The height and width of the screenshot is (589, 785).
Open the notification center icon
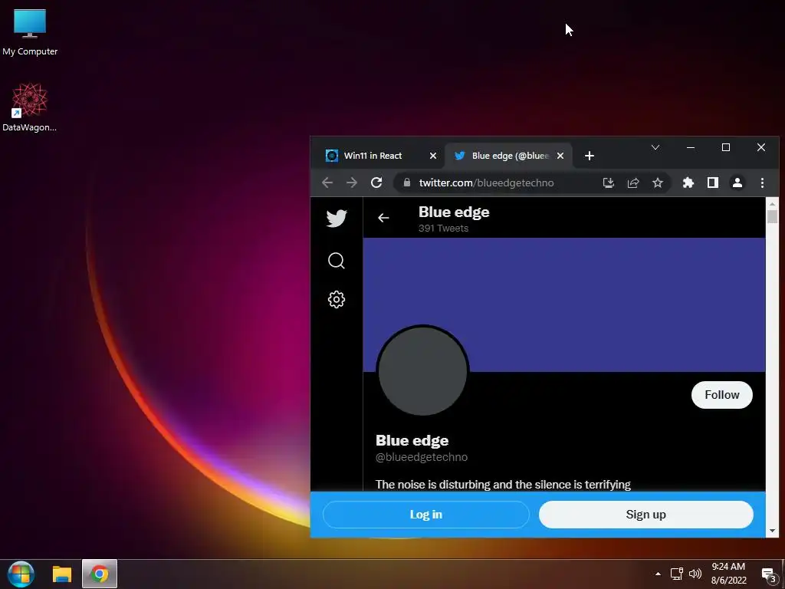(x=768, y=575)
